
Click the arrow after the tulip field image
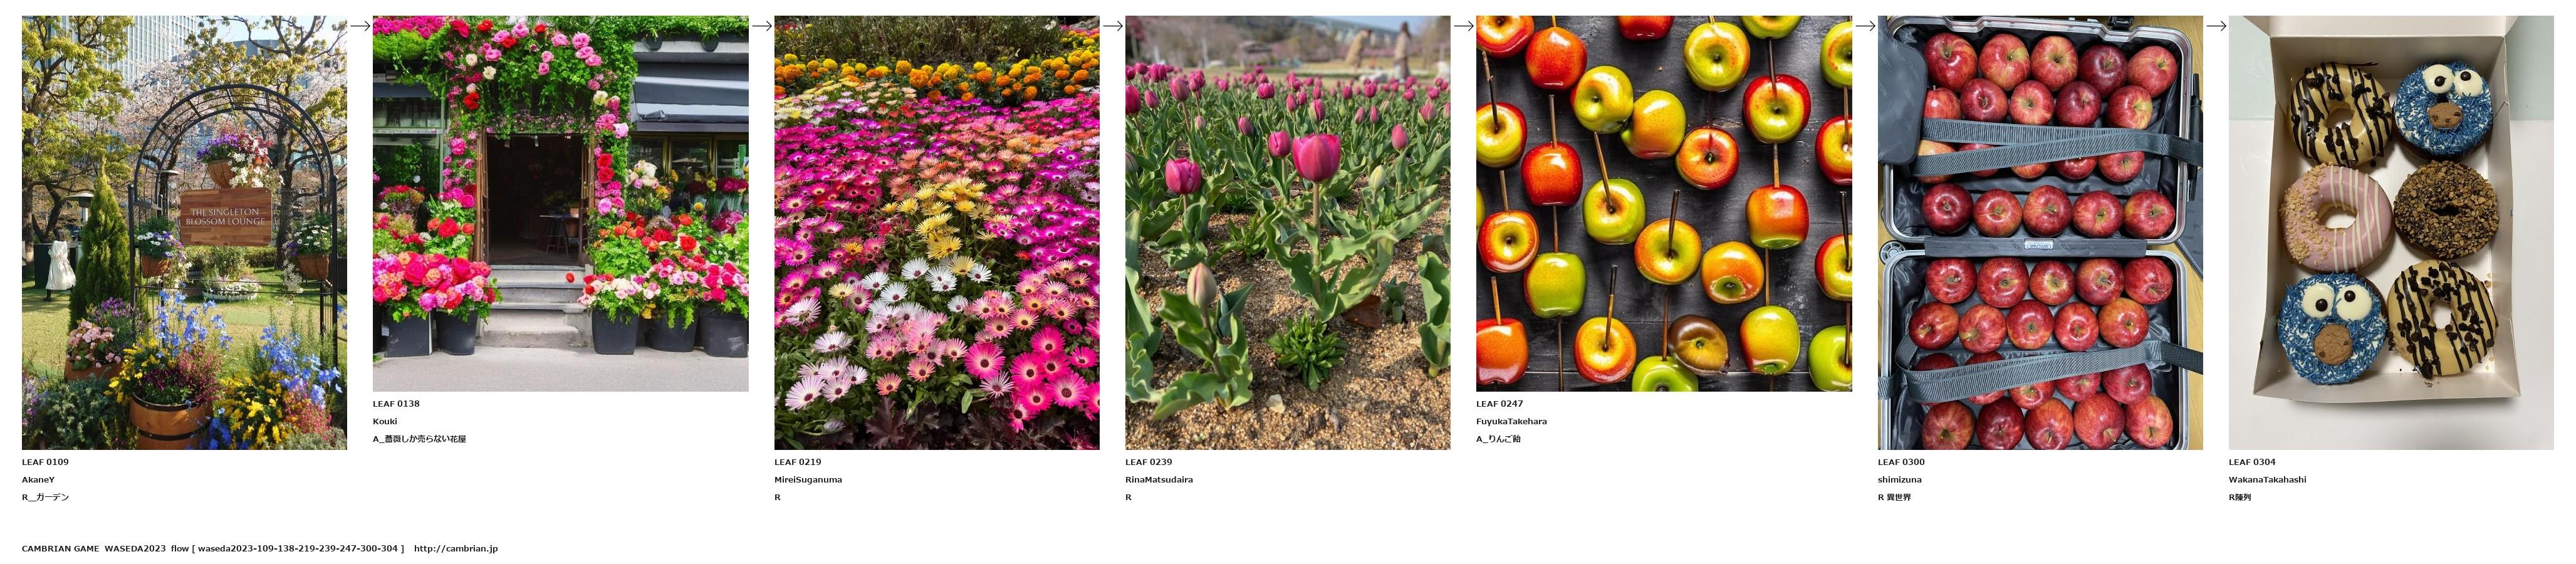tap(1463, 26)
